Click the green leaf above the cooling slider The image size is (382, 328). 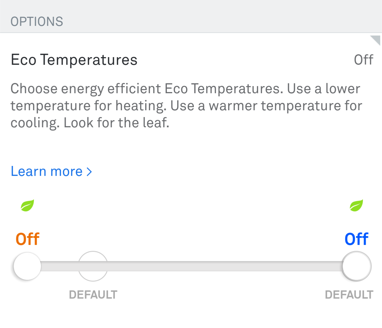point(356,205)
